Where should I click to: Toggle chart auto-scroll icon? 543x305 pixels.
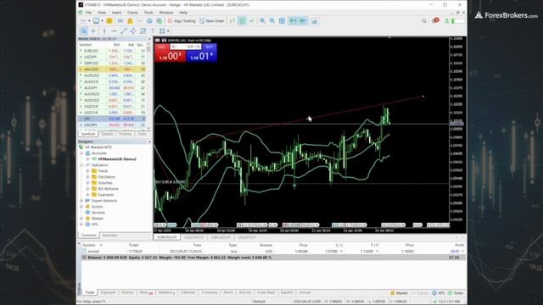point(293,21)
